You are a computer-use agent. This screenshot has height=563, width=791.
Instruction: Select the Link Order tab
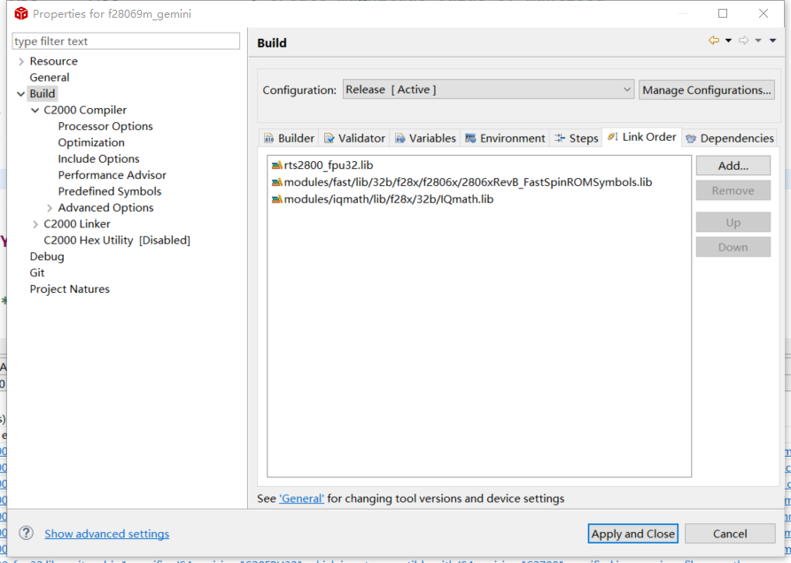coord(642,137)
